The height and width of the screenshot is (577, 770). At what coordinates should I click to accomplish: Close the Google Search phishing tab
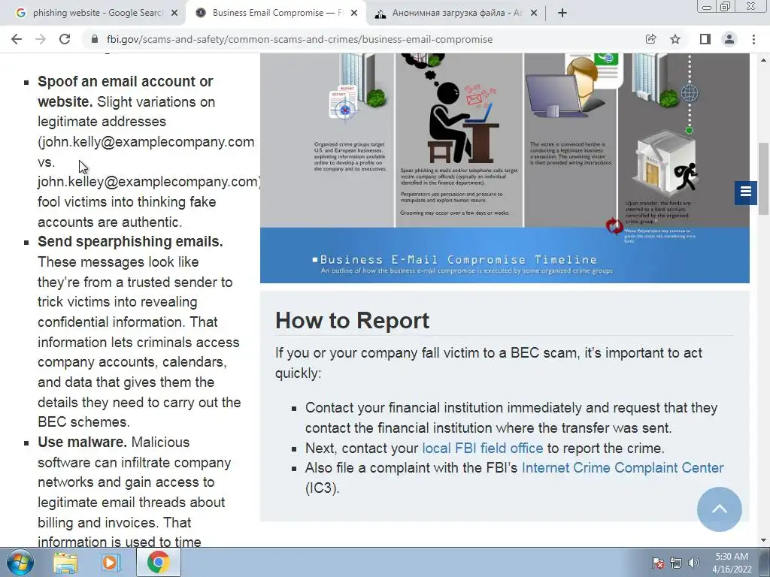174,14
